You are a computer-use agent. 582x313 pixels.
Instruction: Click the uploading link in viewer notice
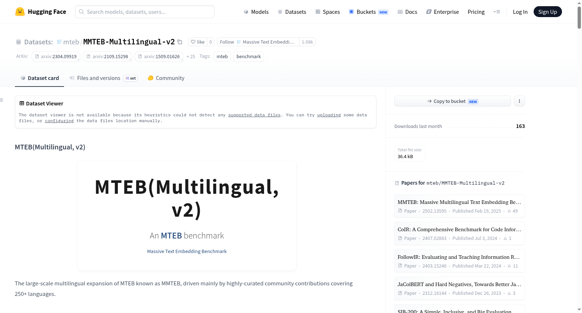(x=329, y=115)
